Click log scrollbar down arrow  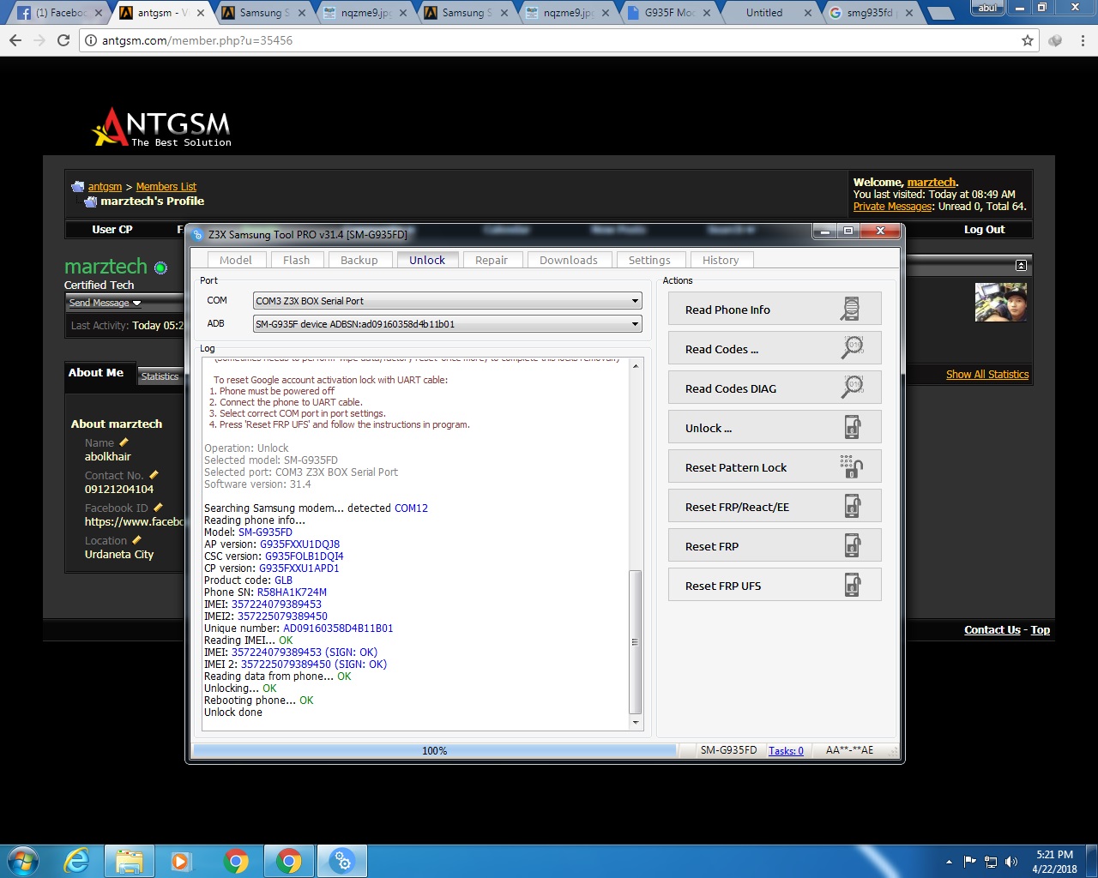(636, 723)
